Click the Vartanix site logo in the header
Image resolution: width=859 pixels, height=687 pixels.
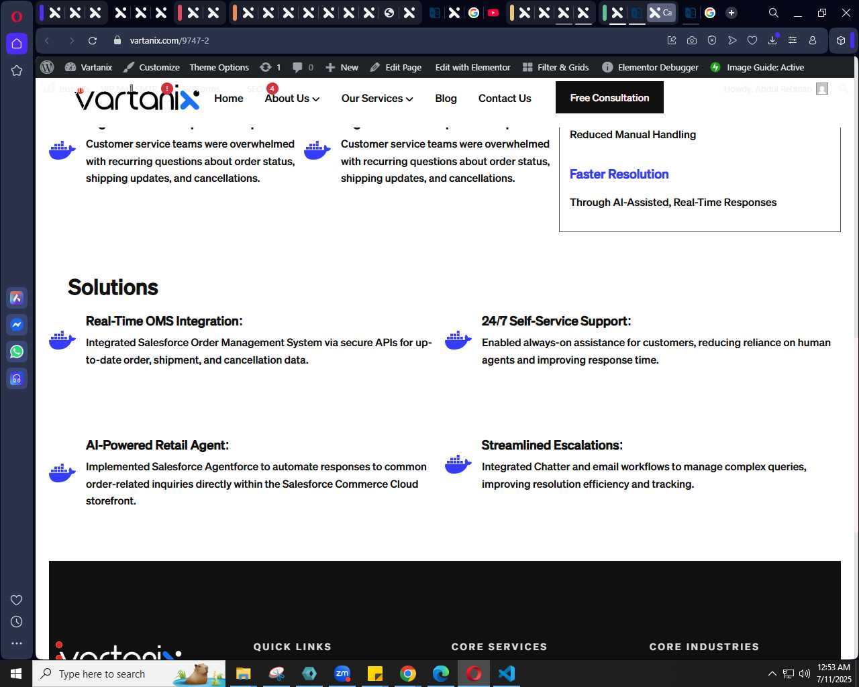pos(138,98)
